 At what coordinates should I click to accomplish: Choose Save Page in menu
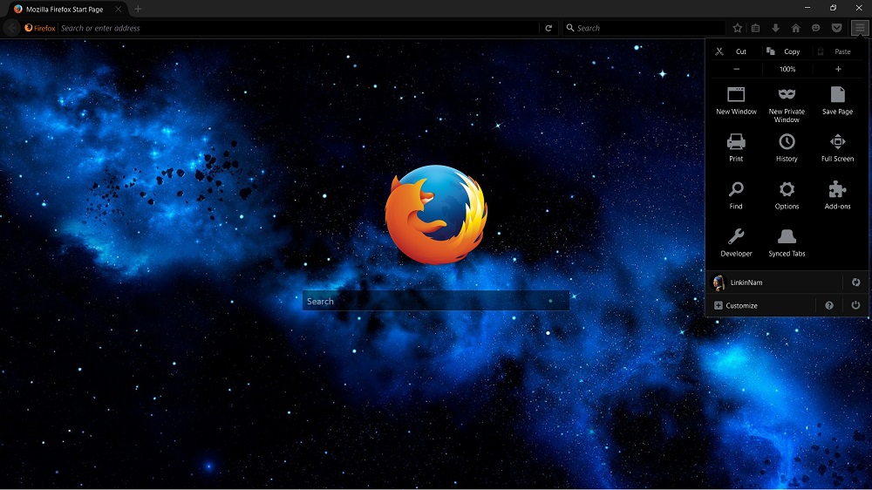837,100
